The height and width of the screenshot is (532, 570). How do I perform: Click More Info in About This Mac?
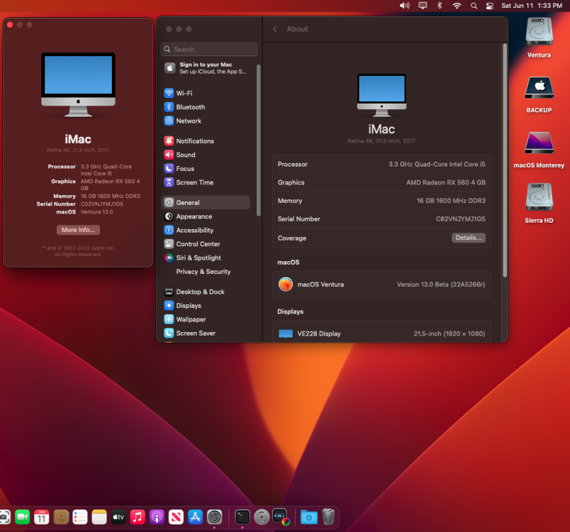78,230
